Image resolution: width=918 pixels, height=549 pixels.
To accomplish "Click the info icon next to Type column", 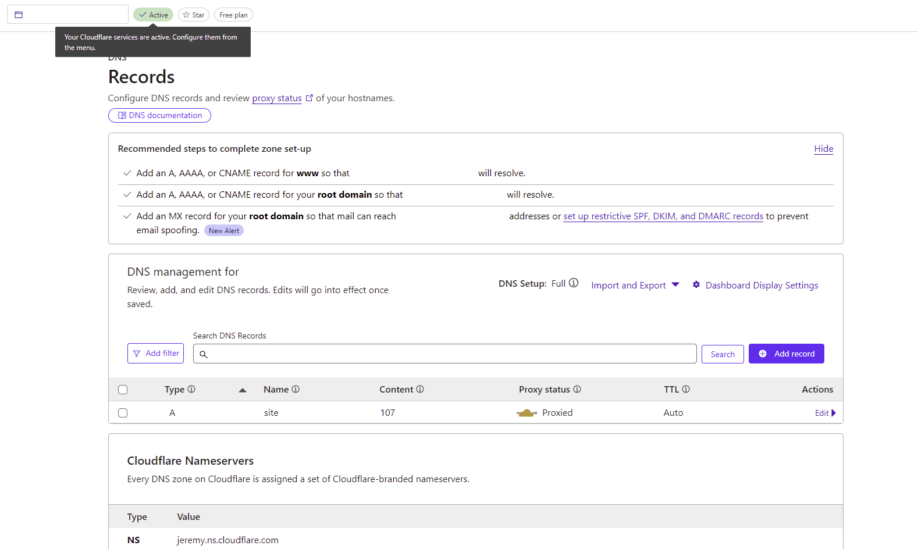I will point(191,389).
